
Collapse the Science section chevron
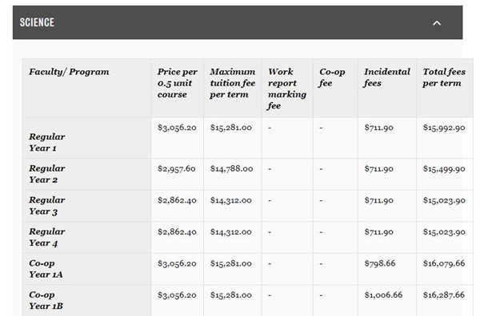tap(437, 23)
